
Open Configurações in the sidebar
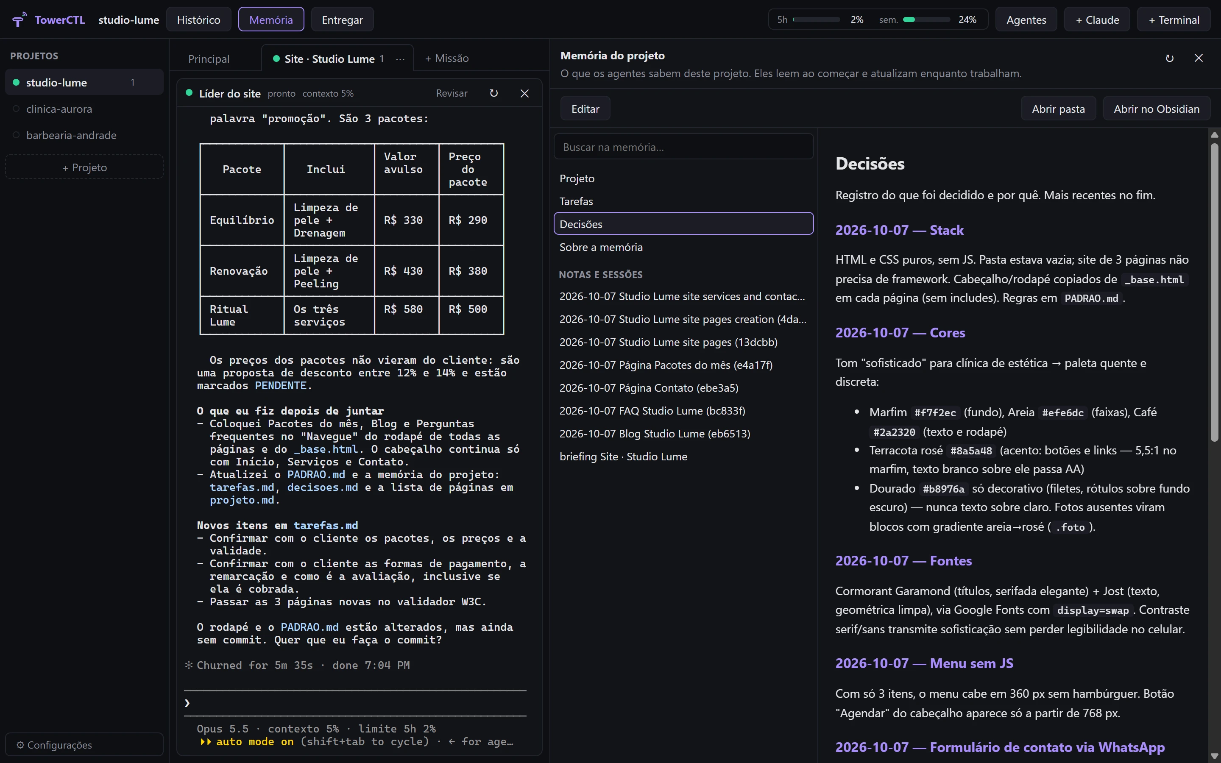click(84, 744)
